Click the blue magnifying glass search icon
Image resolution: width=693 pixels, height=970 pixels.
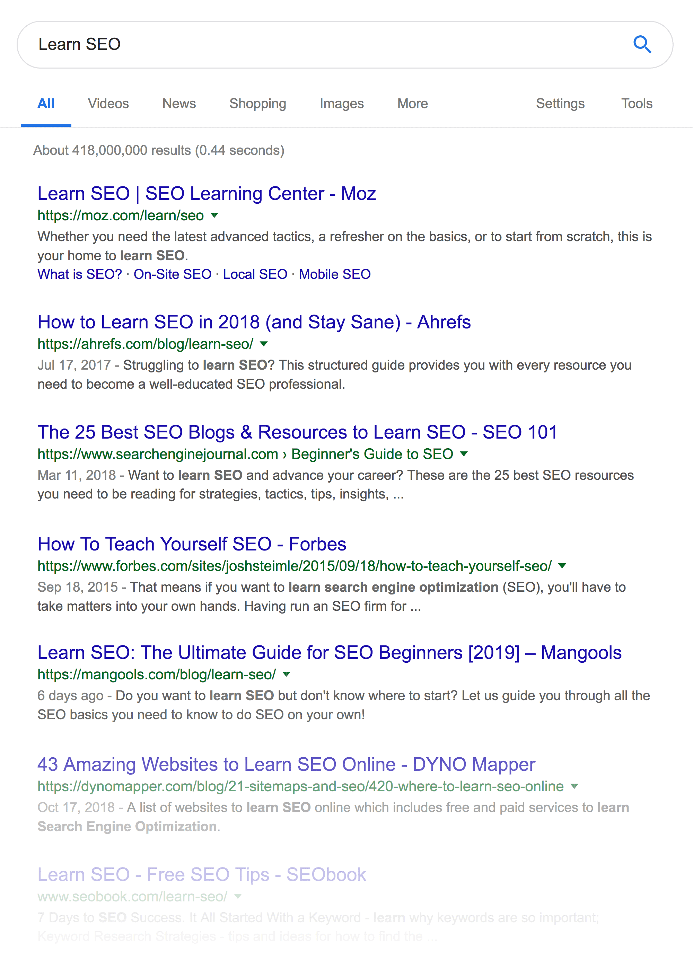click(642, 44)
